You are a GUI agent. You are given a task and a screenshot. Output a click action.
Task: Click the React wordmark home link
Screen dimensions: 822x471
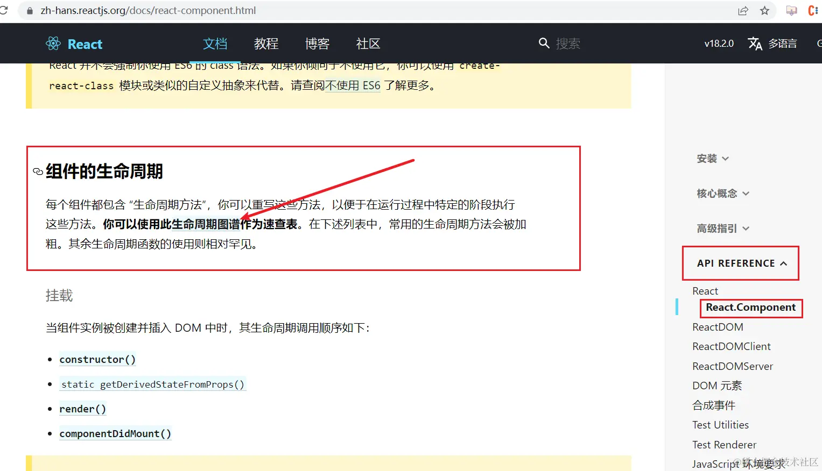click(85, 44)
